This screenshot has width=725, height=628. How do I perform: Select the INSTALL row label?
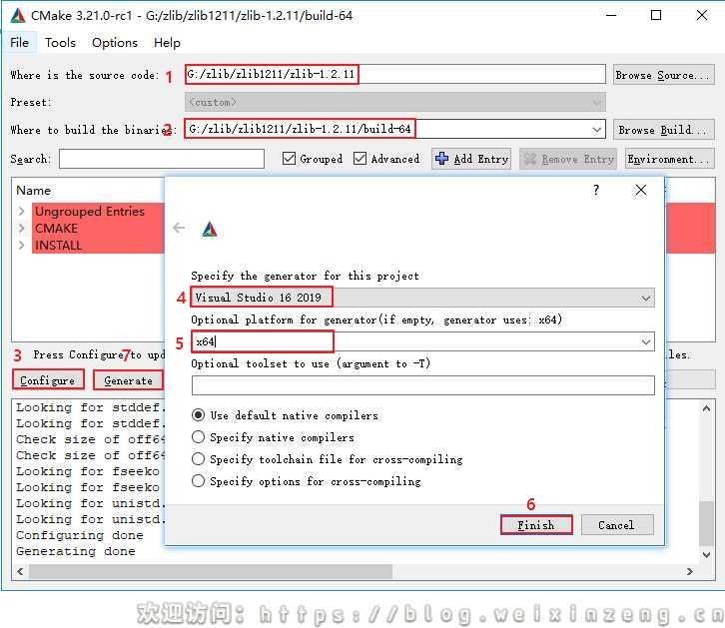click(x=58, y=246)
